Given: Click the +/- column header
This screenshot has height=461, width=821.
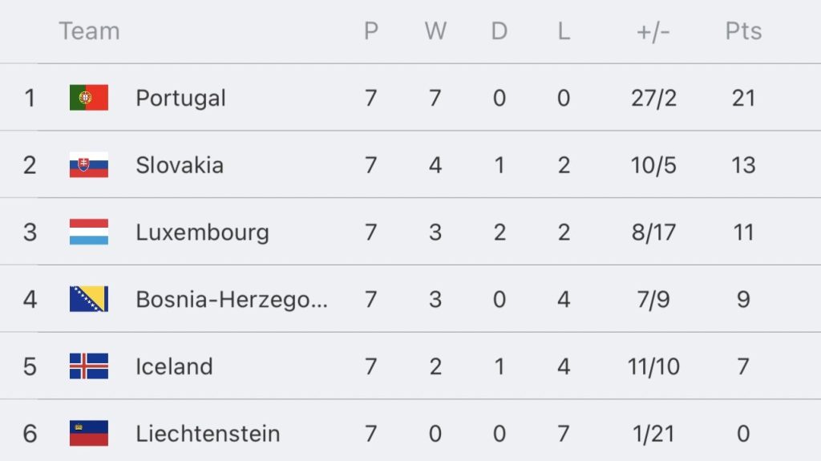Looking at the screenshot, I should tap(653, 31).
